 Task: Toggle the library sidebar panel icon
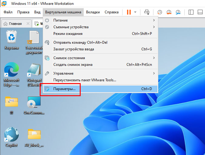(x=191, y=12)
